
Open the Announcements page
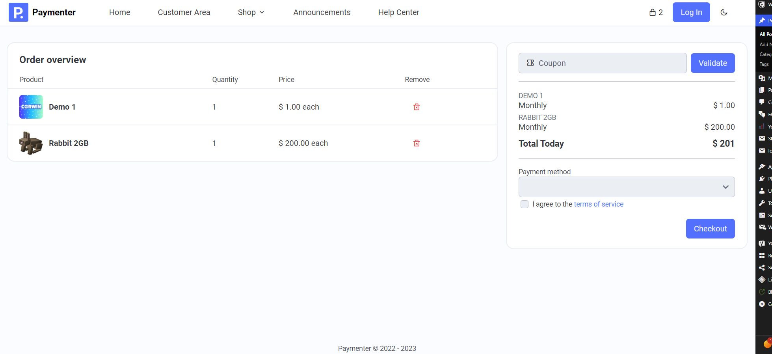[322, 12]
